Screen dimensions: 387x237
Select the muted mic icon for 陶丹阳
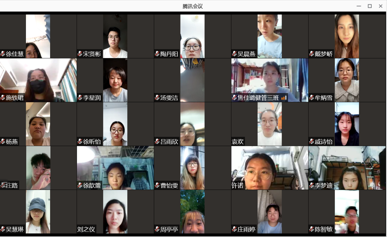tap(157, 54)
